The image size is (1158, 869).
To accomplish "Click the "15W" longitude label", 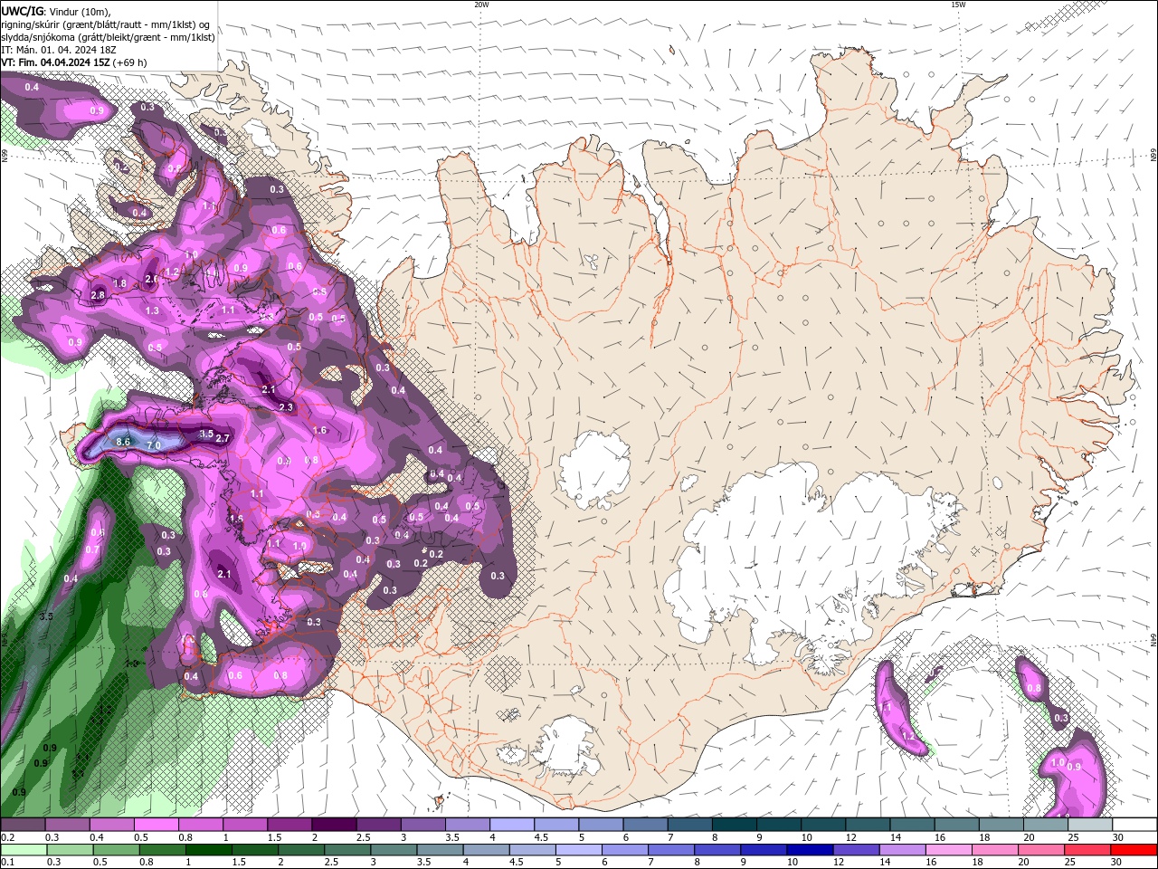I will pyautogui.click(x=958, y=5).
